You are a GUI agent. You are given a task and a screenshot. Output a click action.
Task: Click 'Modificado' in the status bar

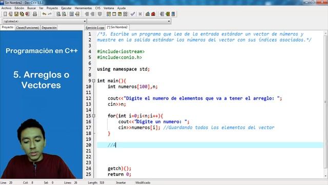click(143, 183)
